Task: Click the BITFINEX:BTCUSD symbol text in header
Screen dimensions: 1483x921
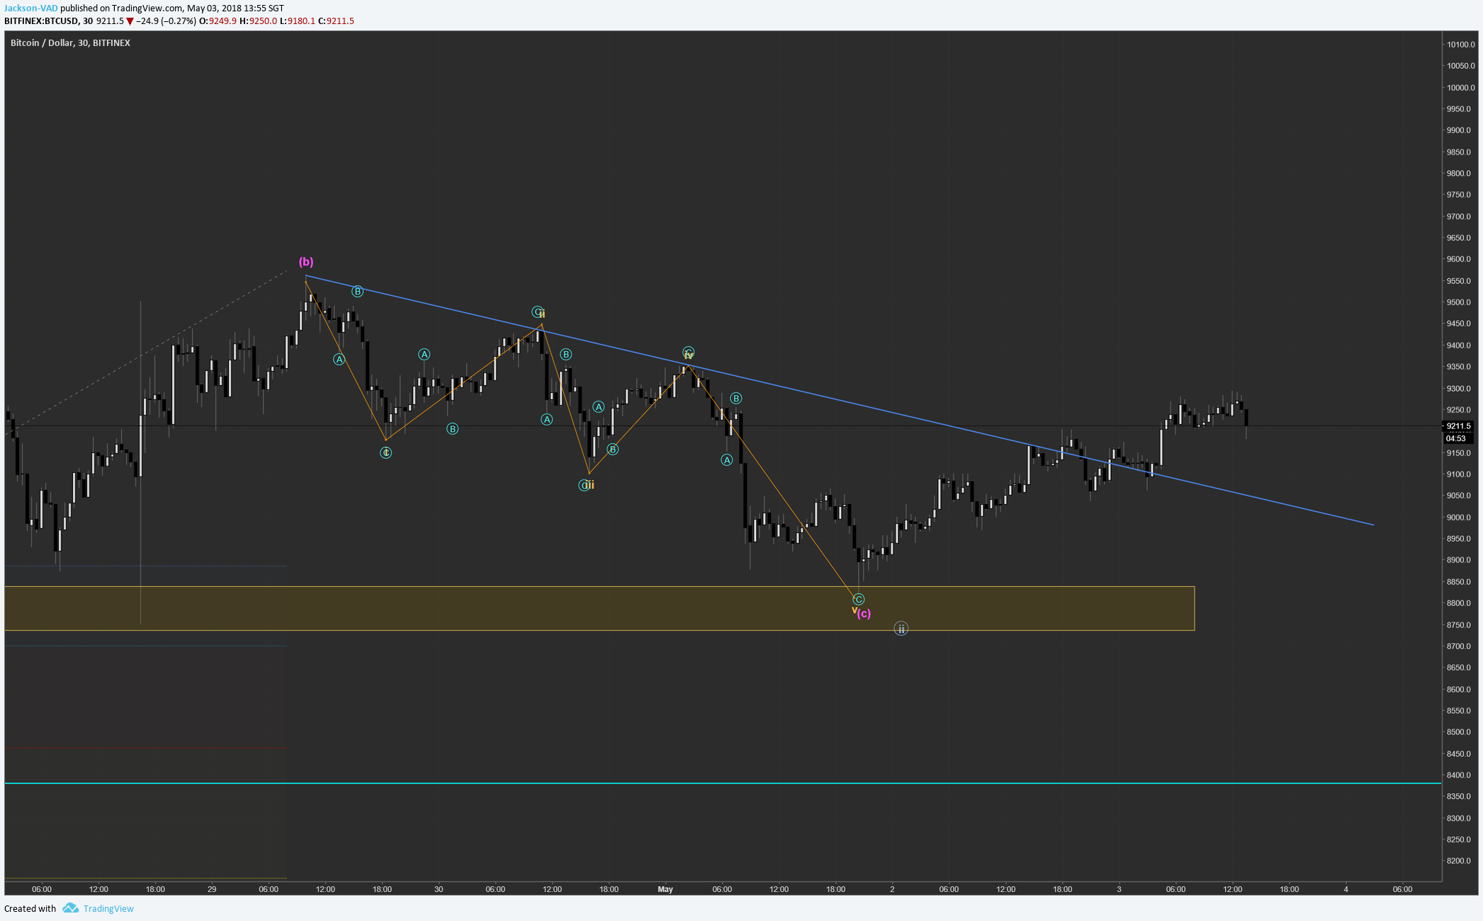Action: pos(41,21)
